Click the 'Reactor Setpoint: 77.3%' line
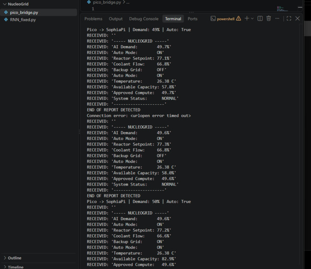Viewport: 311px width, 269px height. tap(129, 144)
